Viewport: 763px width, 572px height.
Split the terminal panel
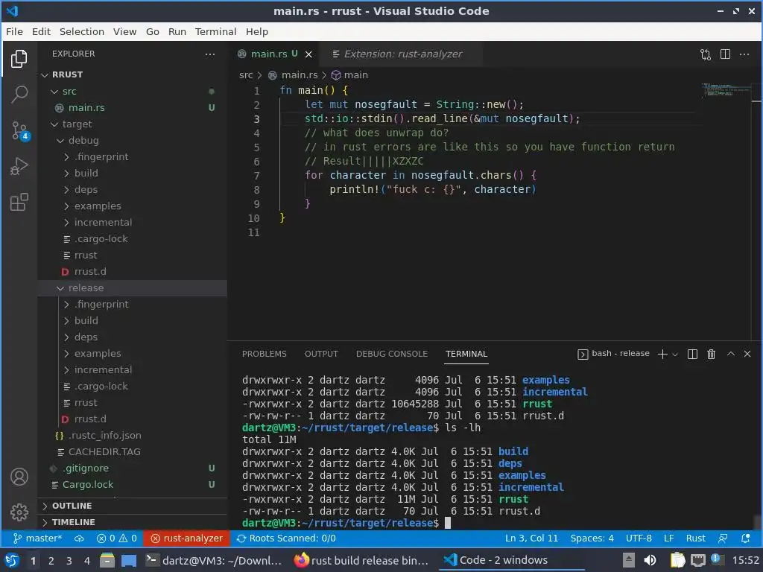pos(692,354)
